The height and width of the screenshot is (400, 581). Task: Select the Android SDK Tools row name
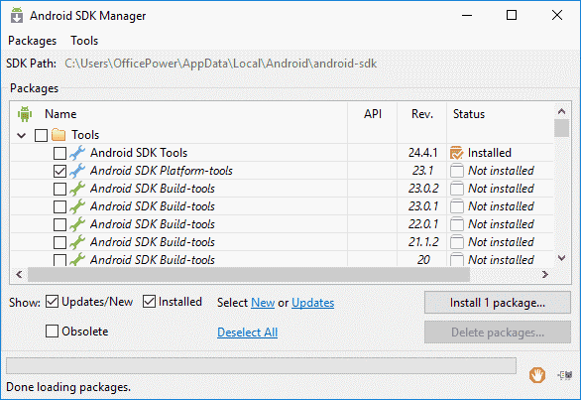point(139,153)
